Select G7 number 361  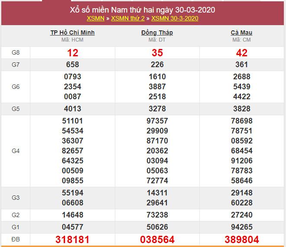[242, 65]
